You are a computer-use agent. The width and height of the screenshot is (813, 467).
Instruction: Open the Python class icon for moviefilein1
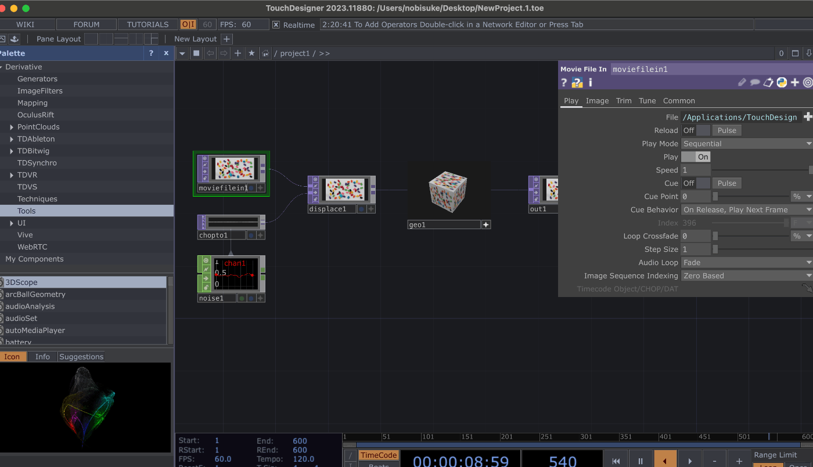782,82
